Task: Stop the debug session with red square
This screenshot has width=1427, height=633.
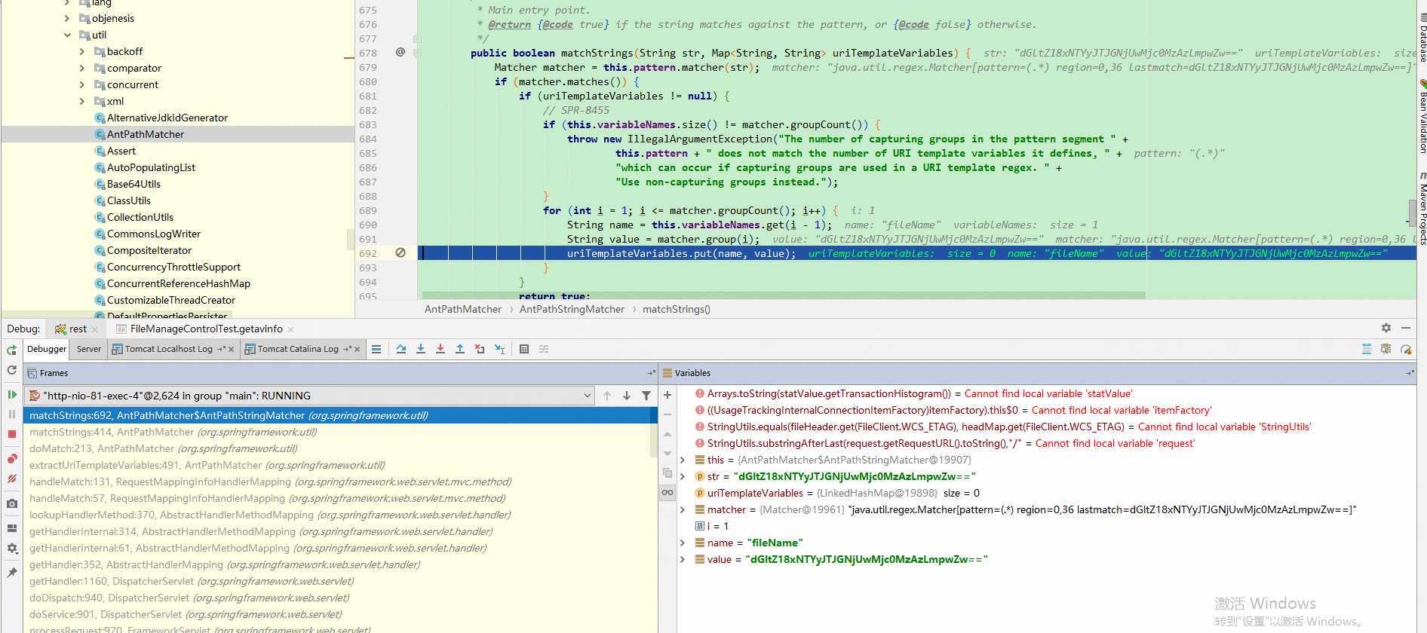Action: [12, 434]
